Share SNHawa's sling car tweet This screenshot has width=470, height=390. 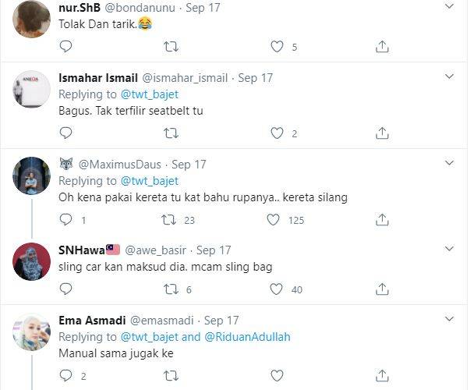382,289
